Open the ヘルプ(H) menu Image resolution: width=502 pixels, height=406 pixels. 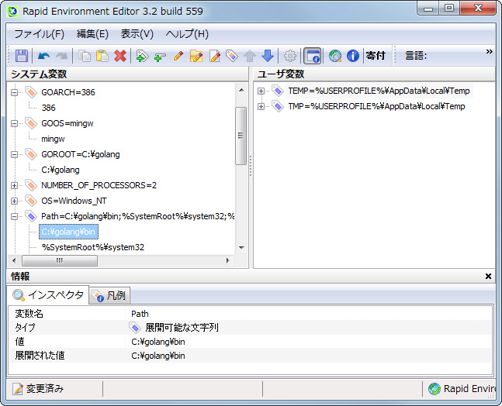click(x=187, y=34)
